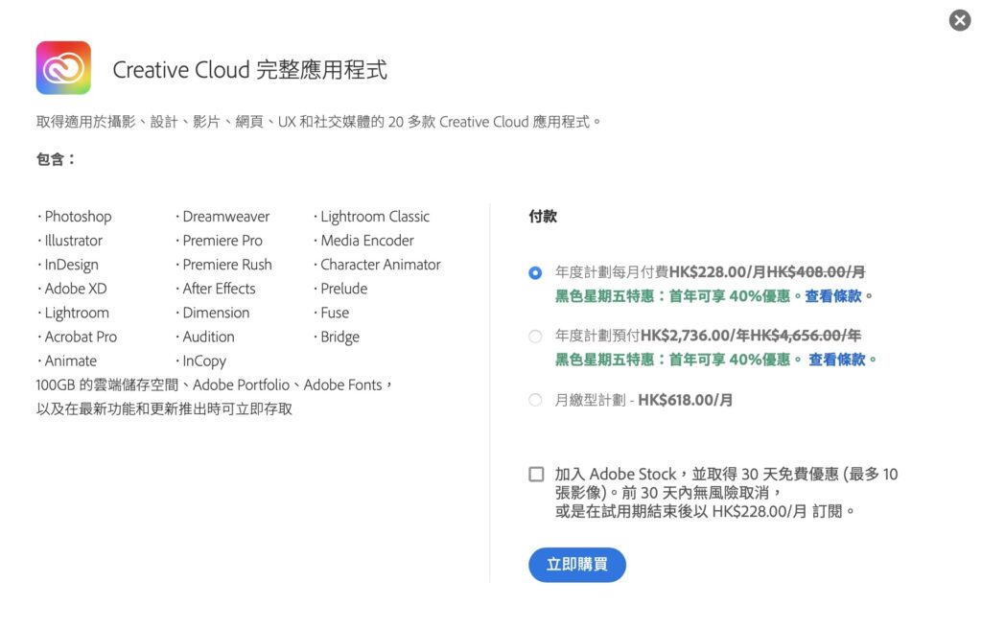
Task: Click Adobe XD in the apps list
Action: [76, 289]
